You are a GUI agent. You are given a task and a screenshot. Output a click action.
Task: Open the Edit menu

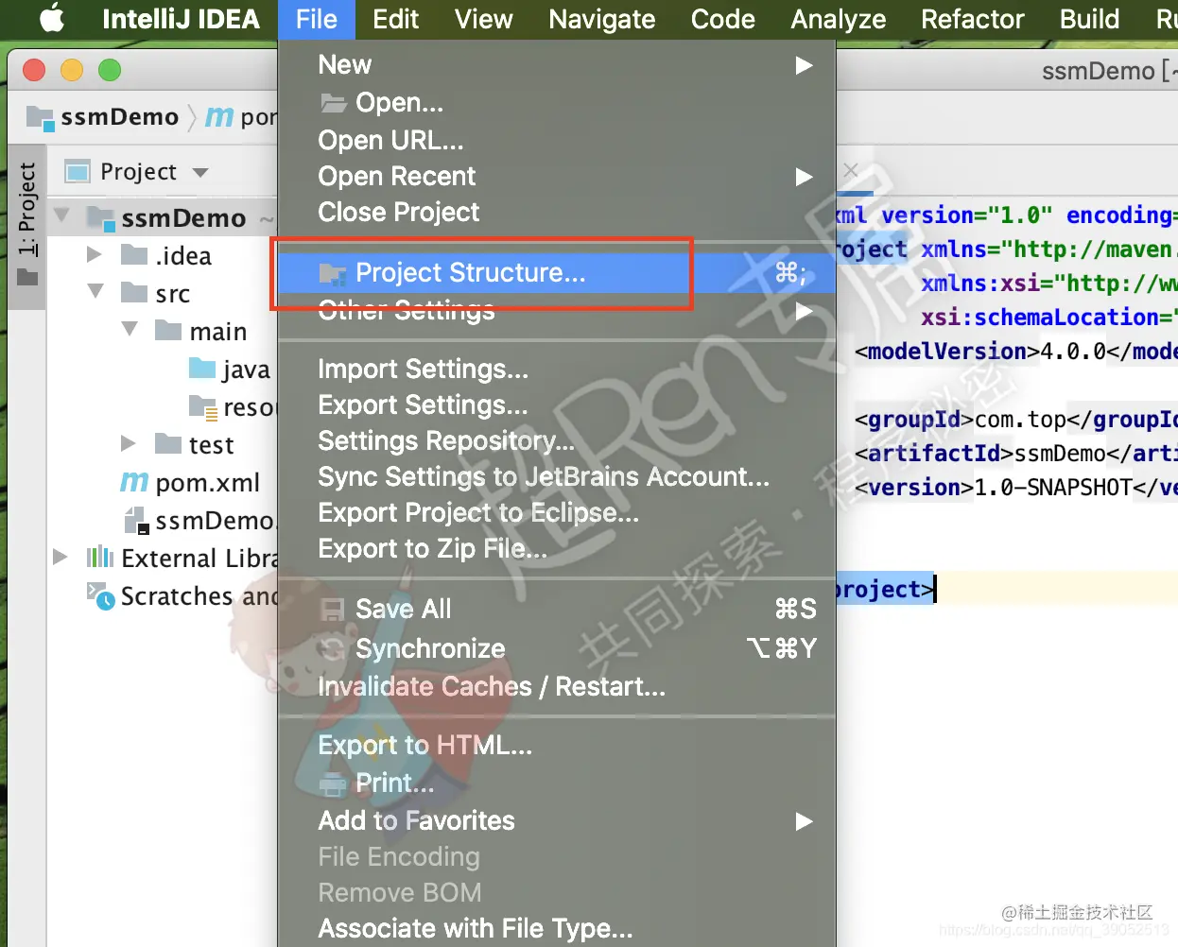coord(395,19)
